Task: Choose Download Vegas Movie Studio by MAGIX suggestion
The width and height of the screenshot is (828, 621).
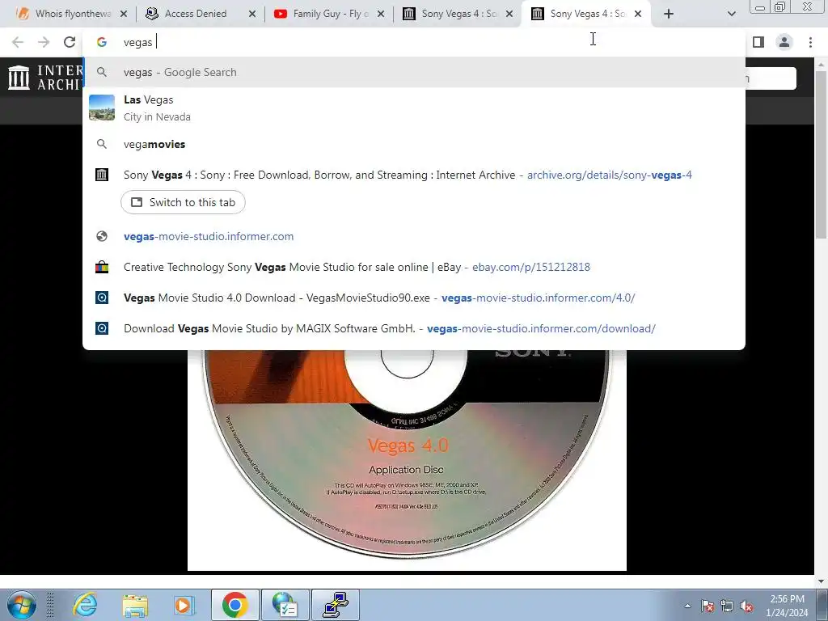Action: 414,328
